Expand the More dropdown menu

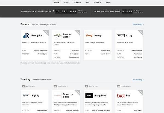click(109, 2)
